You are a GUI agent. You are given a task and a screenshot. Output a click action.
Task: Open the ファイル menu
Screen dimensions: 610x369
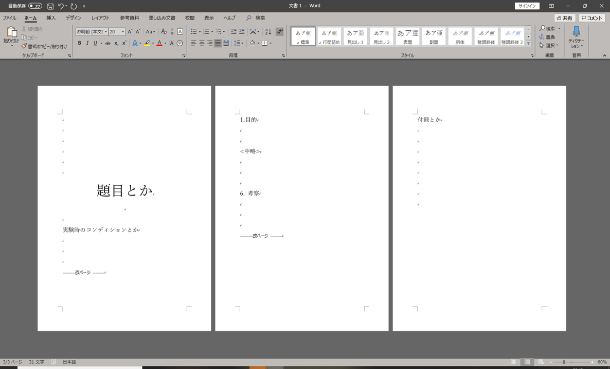pos(9,18)
